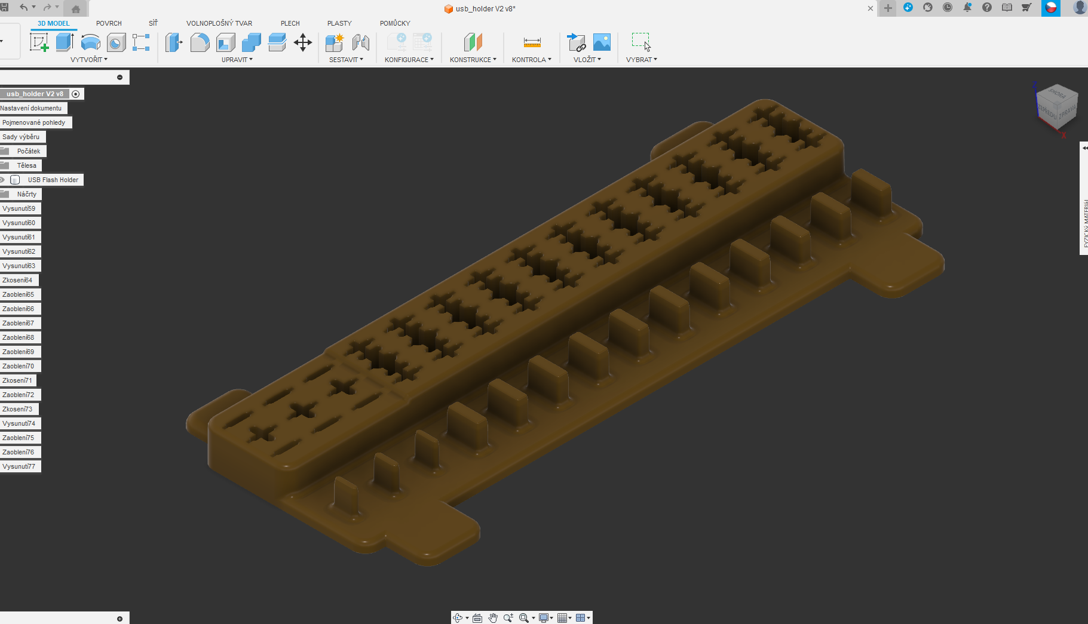Click the Measure ruler icon
Screen dimensions: 1088x624
(x=532, y=42)
